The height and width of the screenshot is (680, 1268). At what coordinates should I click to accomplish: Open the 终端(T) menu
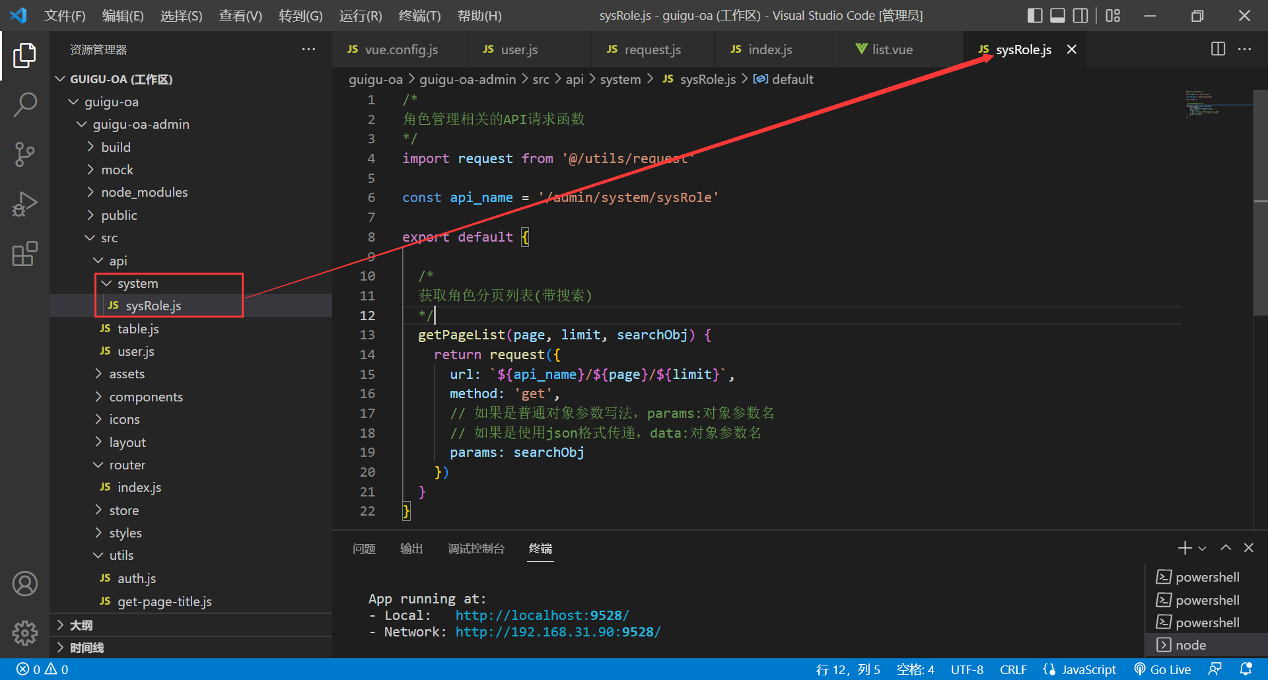(x=419, y=15)
